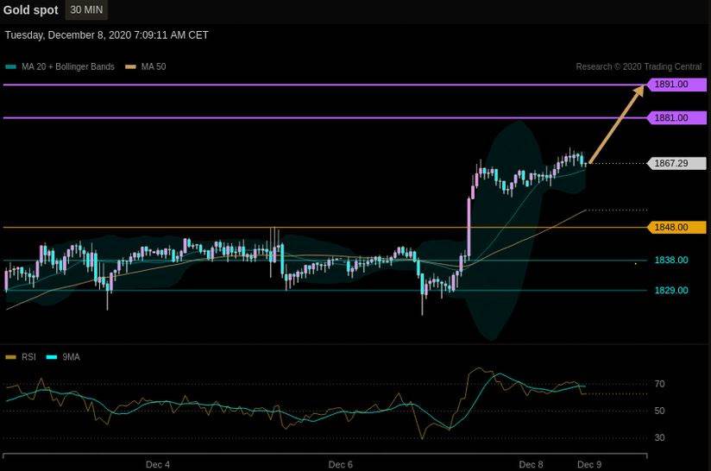This screenshot has width=711, height=471.
Task: Click the Dec 4 date axis label
Action: click(158, 465)
